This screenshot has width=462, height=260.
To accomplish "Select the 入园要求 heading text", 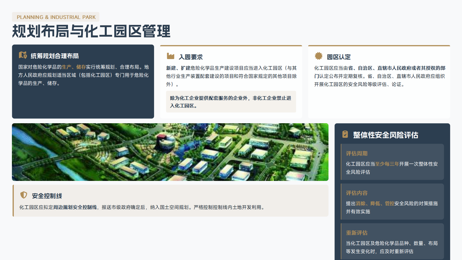I will [x=191, y=57].
